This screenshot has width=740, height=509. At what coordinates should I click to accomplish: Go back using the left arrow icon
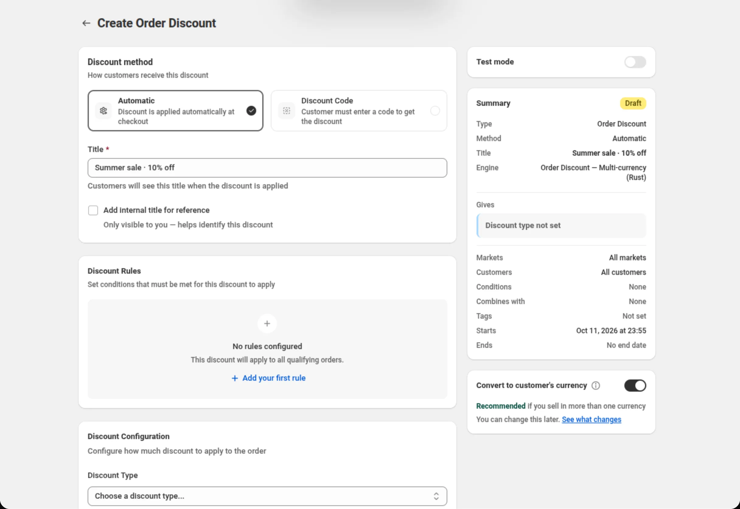click(x=86, y=23)
